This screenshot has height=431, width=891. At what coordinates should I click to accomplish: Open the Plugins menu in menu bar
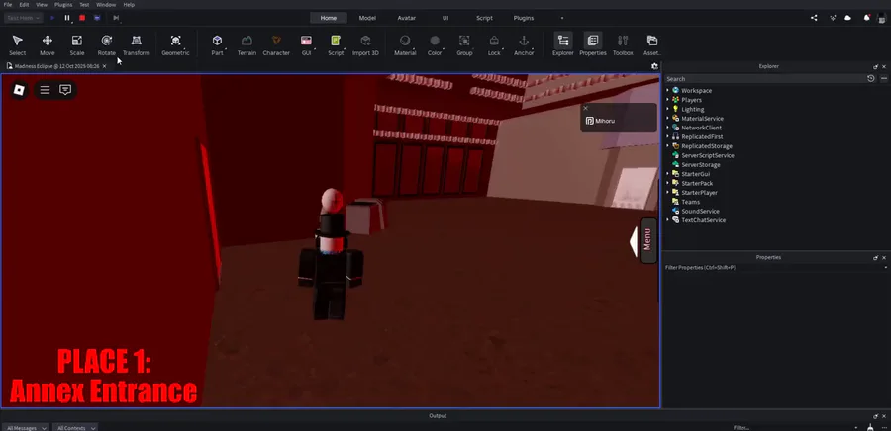[63, 5]
